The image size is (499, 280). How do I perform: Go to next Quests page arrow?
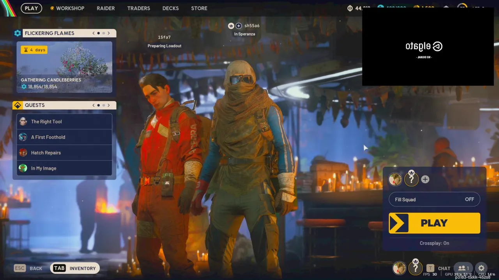click(109, 105)
